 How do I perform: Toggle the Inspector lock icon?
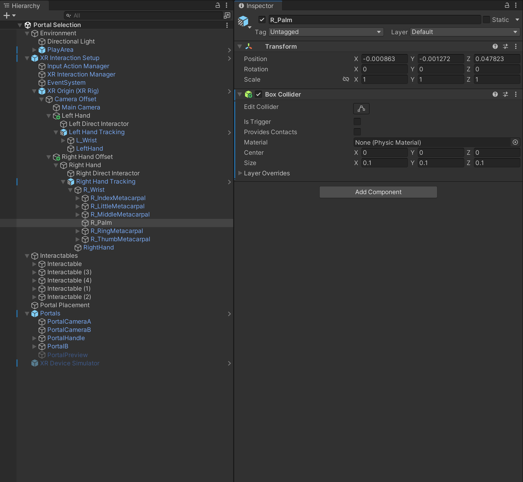(507, 5)
